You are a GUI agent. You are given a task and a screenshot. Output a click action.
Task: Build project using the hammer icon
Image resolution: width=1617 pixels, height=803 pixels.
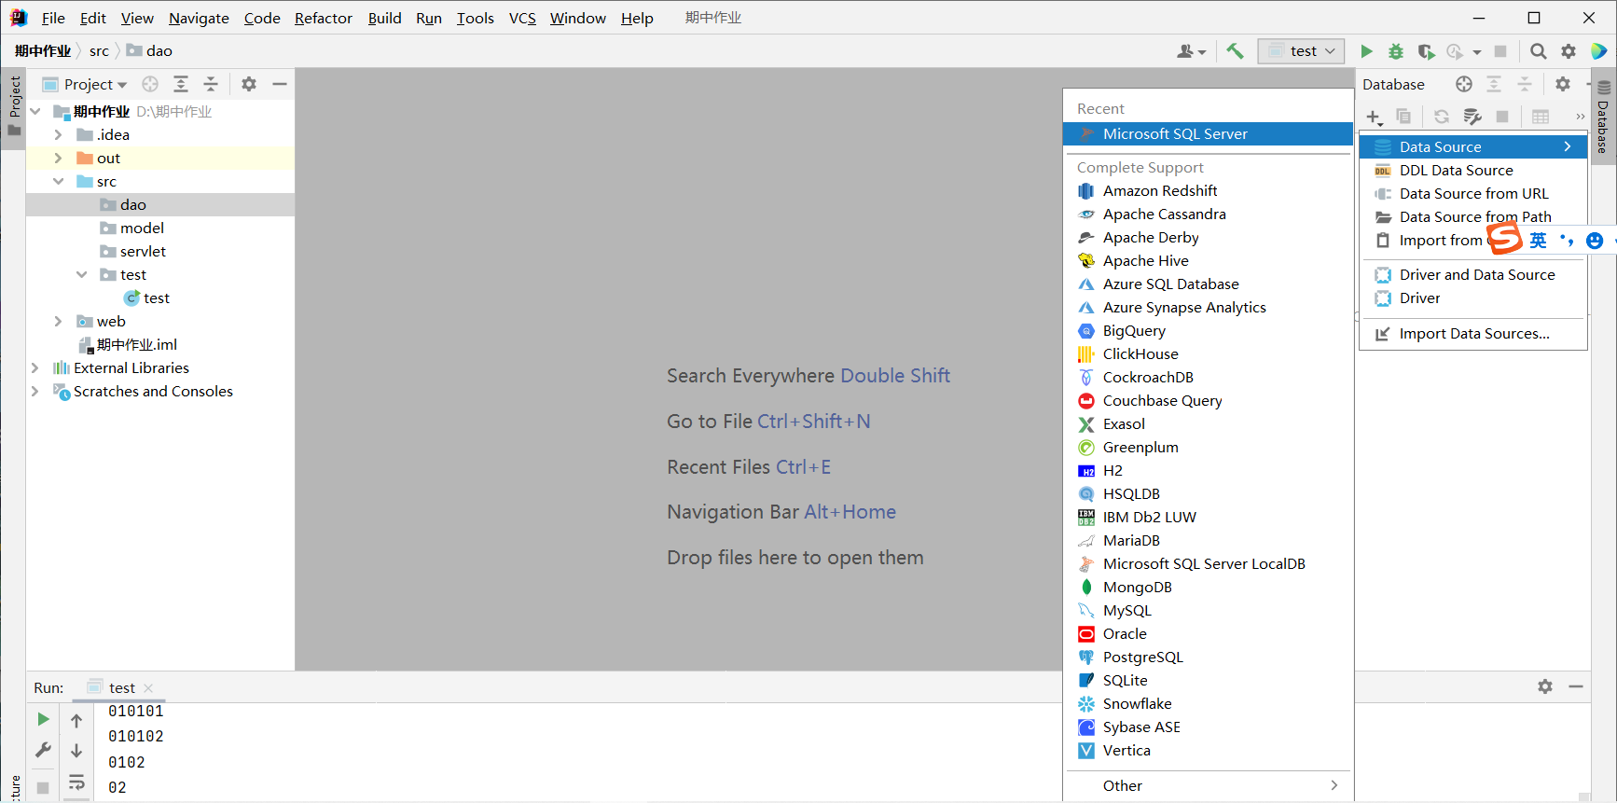pyautogui.click(x=1235, y=51)
